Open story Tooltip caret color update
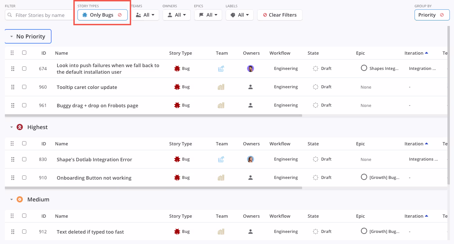This screenshot has width=454, height=244. point(87,87)
